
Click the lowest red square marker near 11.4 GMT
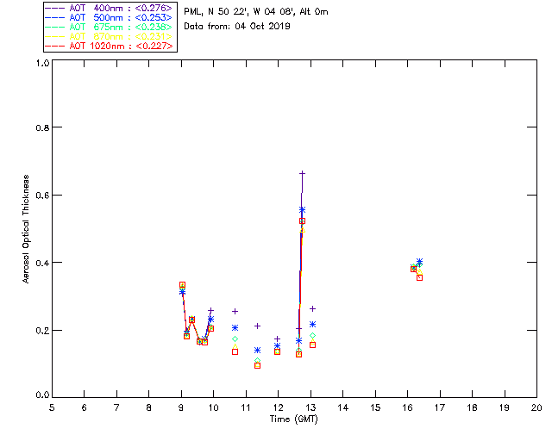pos(257,366)
